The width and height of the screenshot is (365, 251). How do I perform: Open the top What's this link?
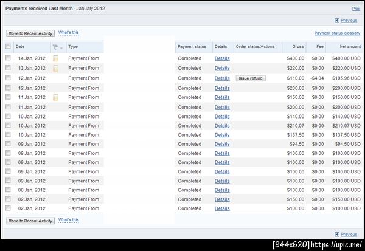point(68,33)
